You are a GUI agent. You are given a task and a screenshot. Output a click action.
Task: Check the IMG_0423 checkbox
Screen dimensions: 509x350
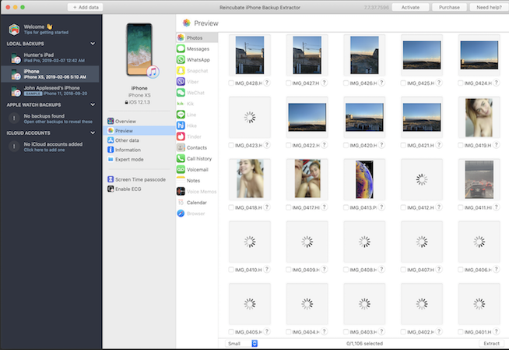coord(231,145)
